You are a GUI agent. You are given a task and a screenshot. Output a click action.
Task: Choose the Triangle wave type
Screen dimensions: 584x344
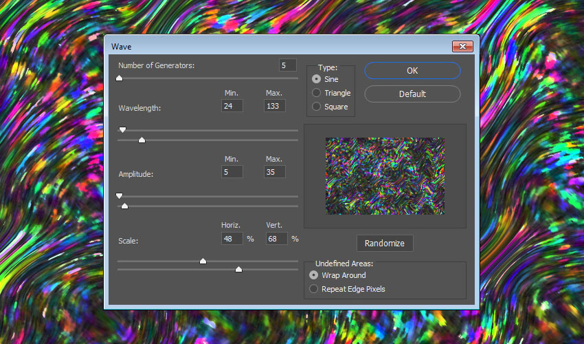[x=316, y=93]
